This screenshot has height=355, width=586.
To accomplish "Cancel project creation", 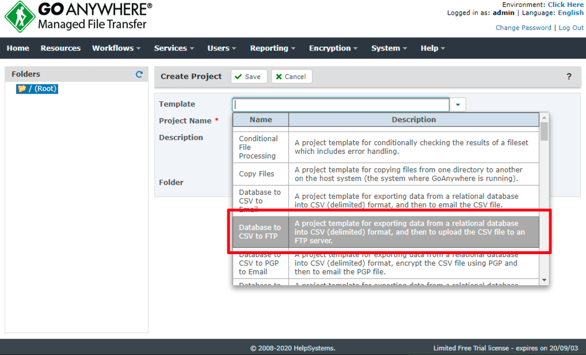I will pos(291,77).
